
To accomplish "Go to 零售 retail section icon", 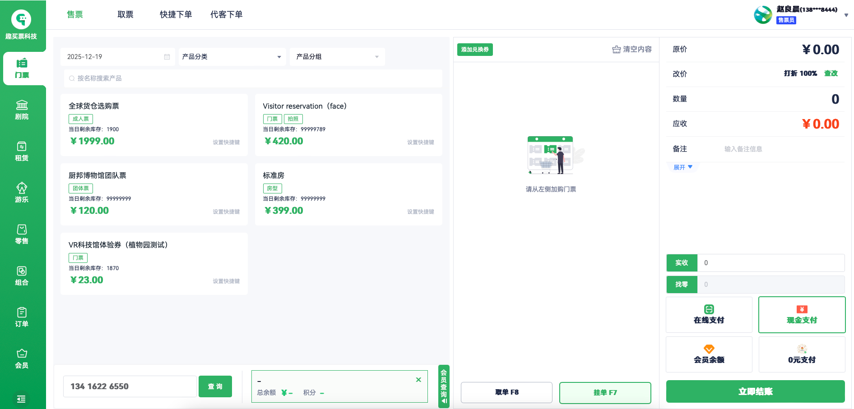I will (22, 234).
